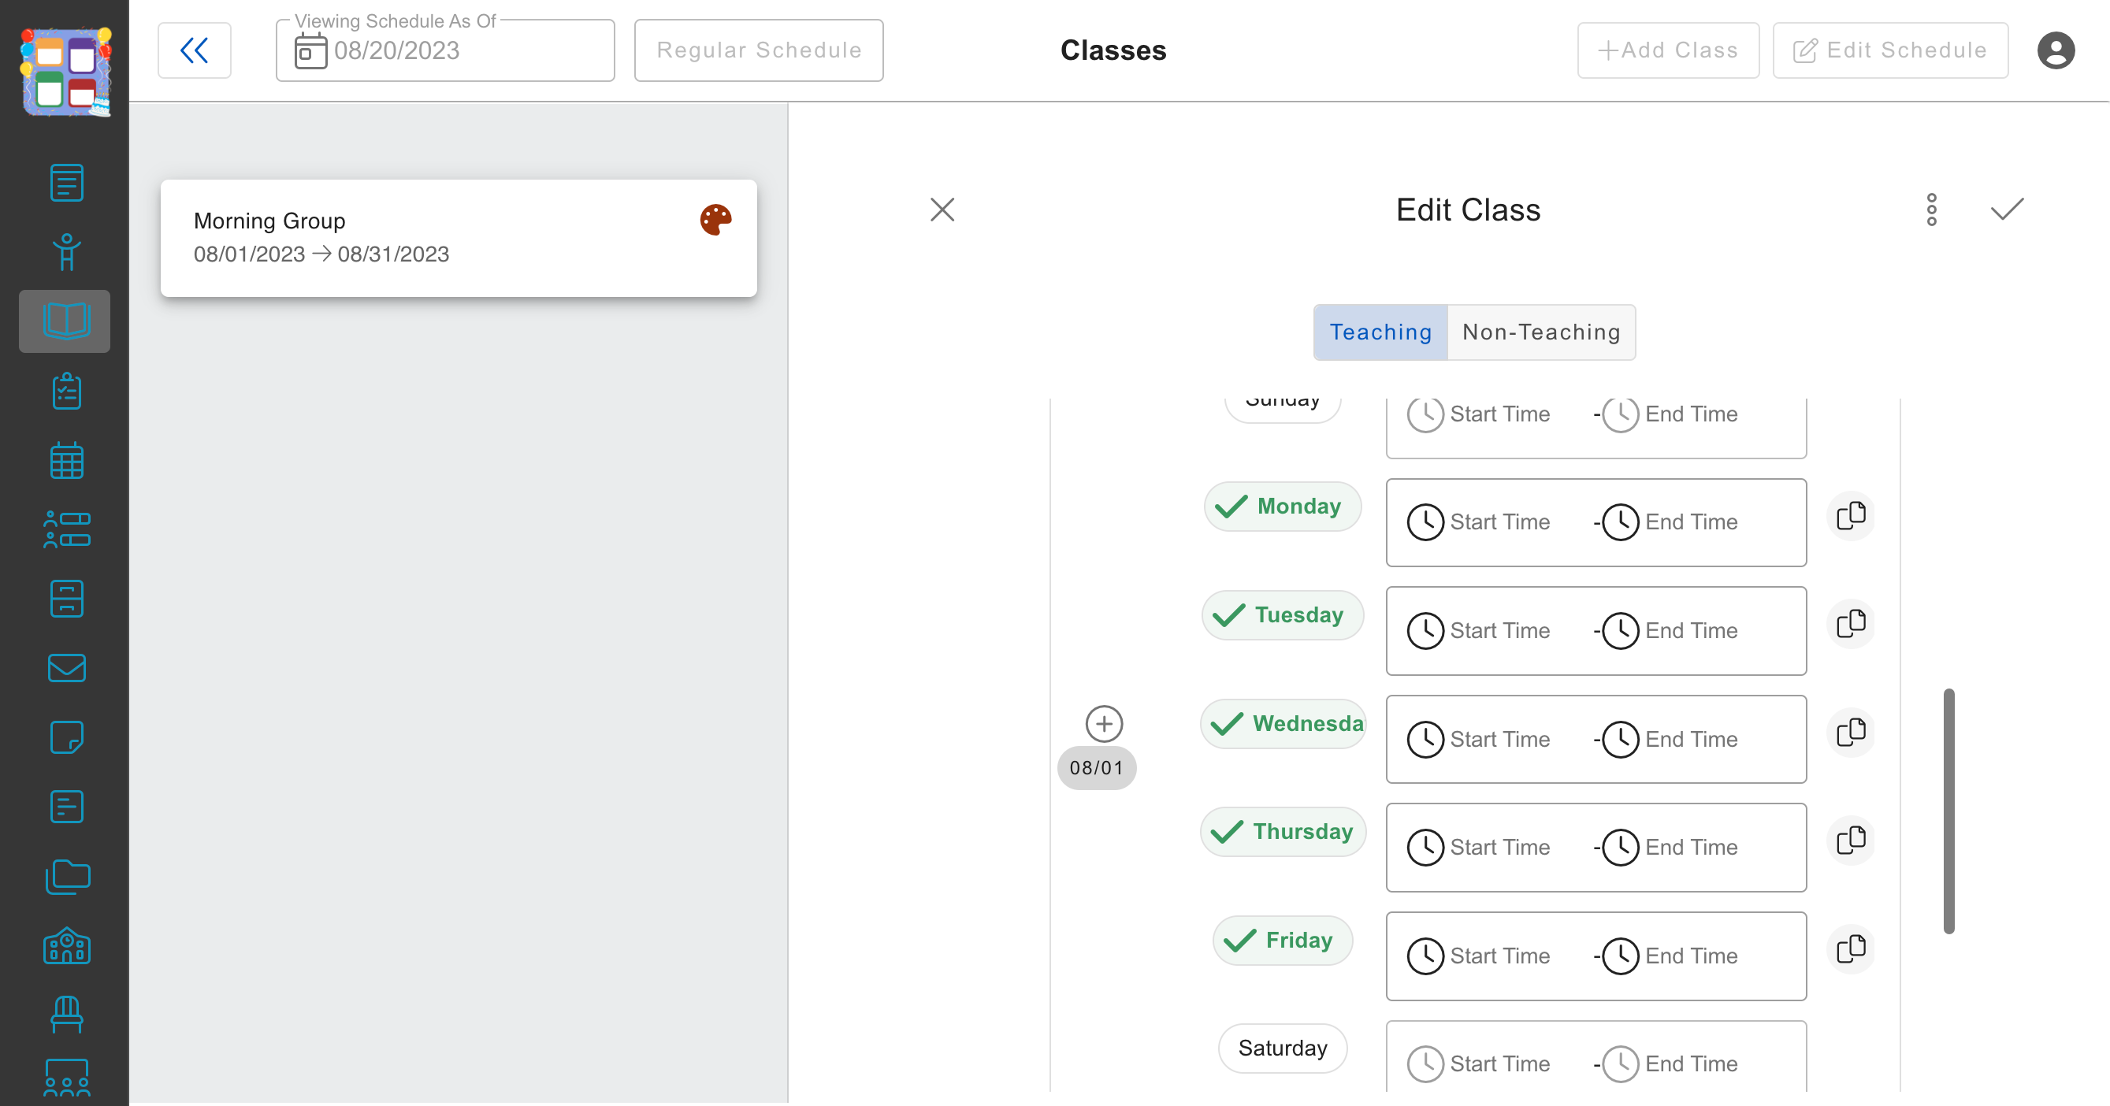Toggle the Tuesday day chip off
Screen dimensions: 2110x1106
[1283, 614]
